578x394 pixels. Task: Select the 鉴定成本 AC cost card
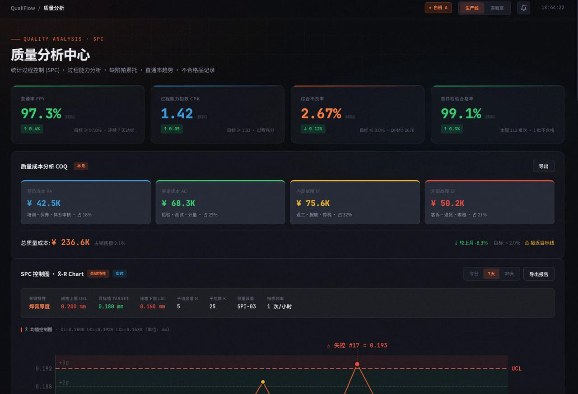click(220, 202)
